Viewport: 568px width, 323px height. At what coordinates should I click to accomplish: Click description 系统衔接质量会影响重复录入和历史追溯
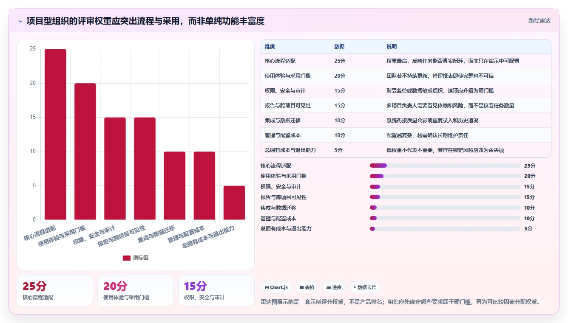(432, 121)
